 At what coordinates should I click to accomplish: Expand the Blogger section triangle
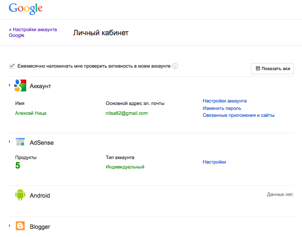10,226
